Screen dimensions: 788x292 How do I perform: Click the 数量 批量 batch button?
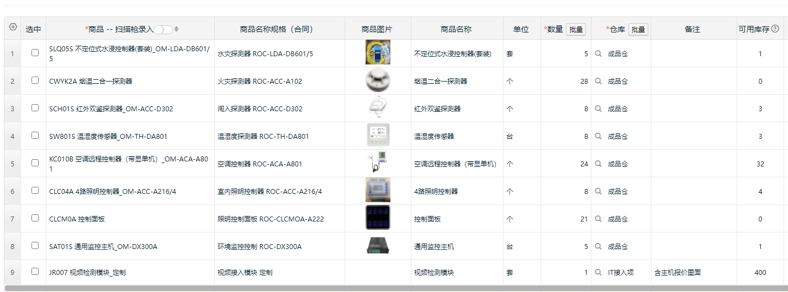point(576,29)
